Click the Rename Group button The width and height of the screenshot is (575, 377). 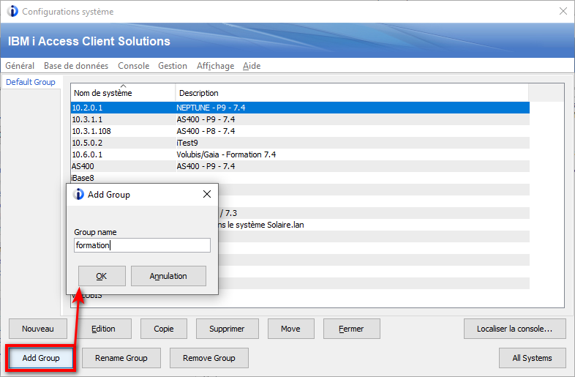pyautogui.click(x=121, y=358)
